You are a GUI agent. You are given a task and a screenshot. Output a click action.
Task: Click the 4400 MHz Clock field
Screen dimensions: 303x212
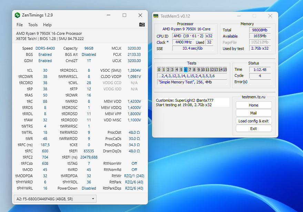(184, 42)
